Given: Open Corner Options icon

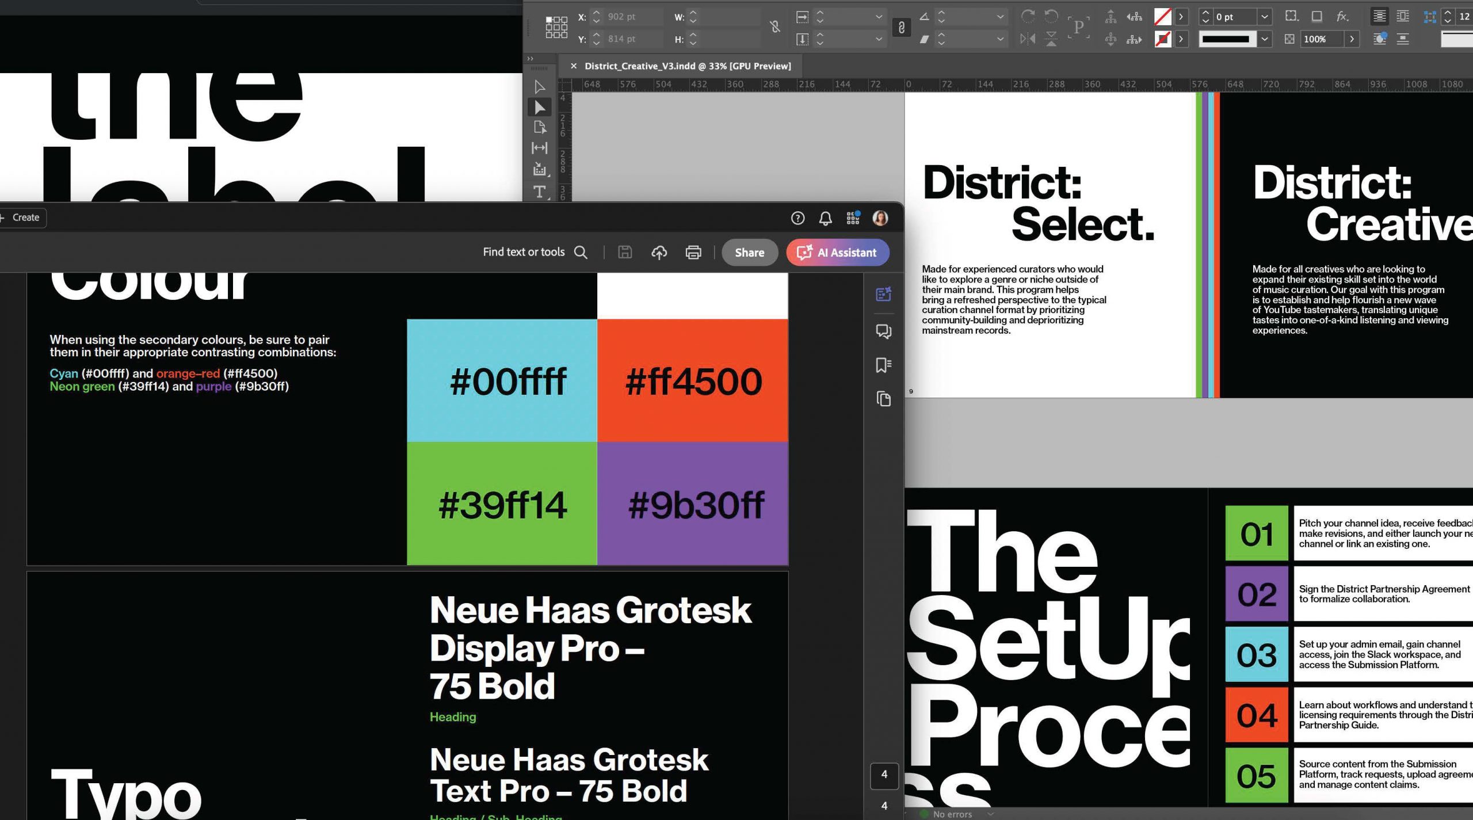Looking at the screenshot, I should click(1292, 16).
